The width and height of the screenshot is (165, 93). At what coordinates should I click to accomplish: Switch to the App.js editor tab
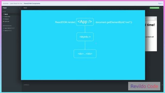pyautogui.click(x=25, y=8)
